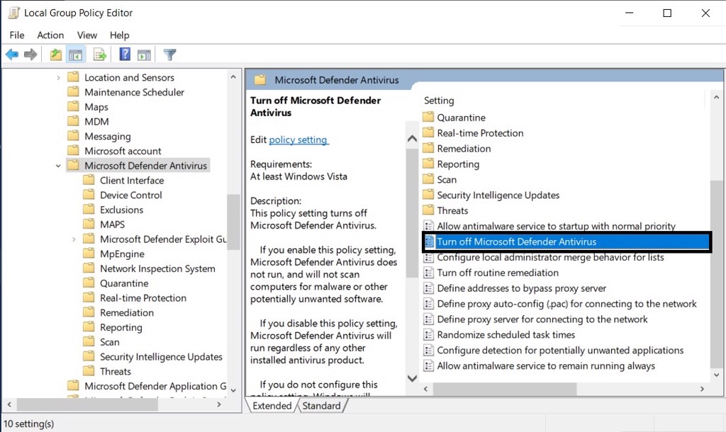Expand the Microsoft Defender Exploit Guard node

click(x=74, y=239)
